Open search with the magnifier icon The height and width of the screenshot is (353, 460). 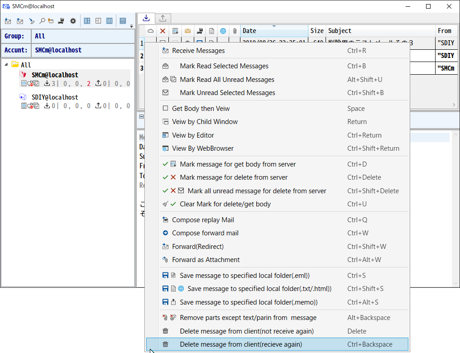pos(42,21)
